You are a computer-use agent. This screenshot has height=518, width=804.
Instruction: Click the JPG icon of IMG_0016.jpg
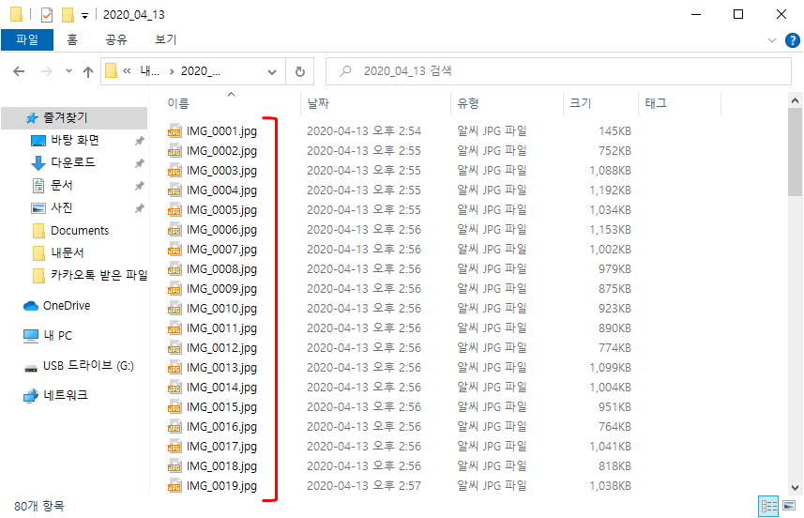174,427
